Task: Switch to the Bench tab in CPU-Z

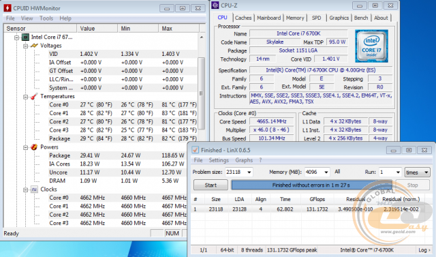Action: (x=361, y=18)
